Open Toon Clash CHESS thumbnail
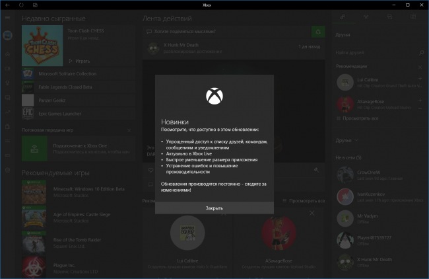Image resolution: width=429 pixels, height=279 pixels. [x=42, y=46]
